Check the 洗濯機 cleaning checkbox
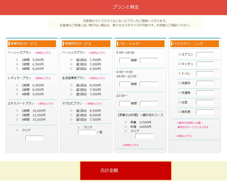227x182 pixels. point(179,93)
